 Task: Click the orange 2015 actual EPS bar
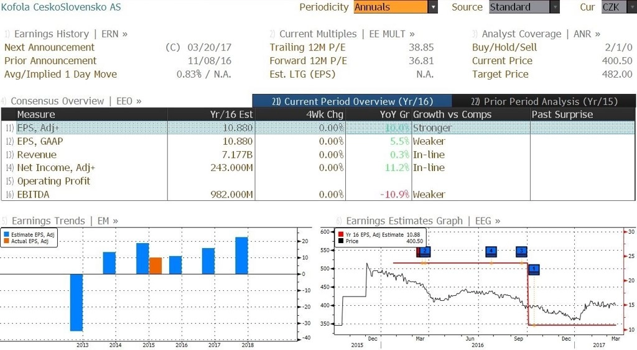point(156,266)
